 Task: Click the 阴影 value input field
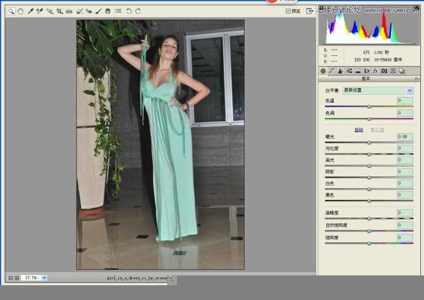405,172
